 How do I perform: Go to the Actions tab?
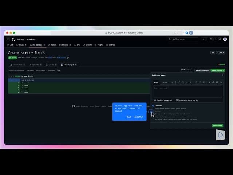coord(52,45)
